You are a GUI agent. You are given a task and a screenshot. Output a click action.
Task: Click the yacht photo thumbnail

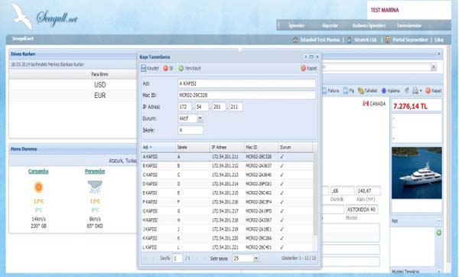[x=417, y=173]
